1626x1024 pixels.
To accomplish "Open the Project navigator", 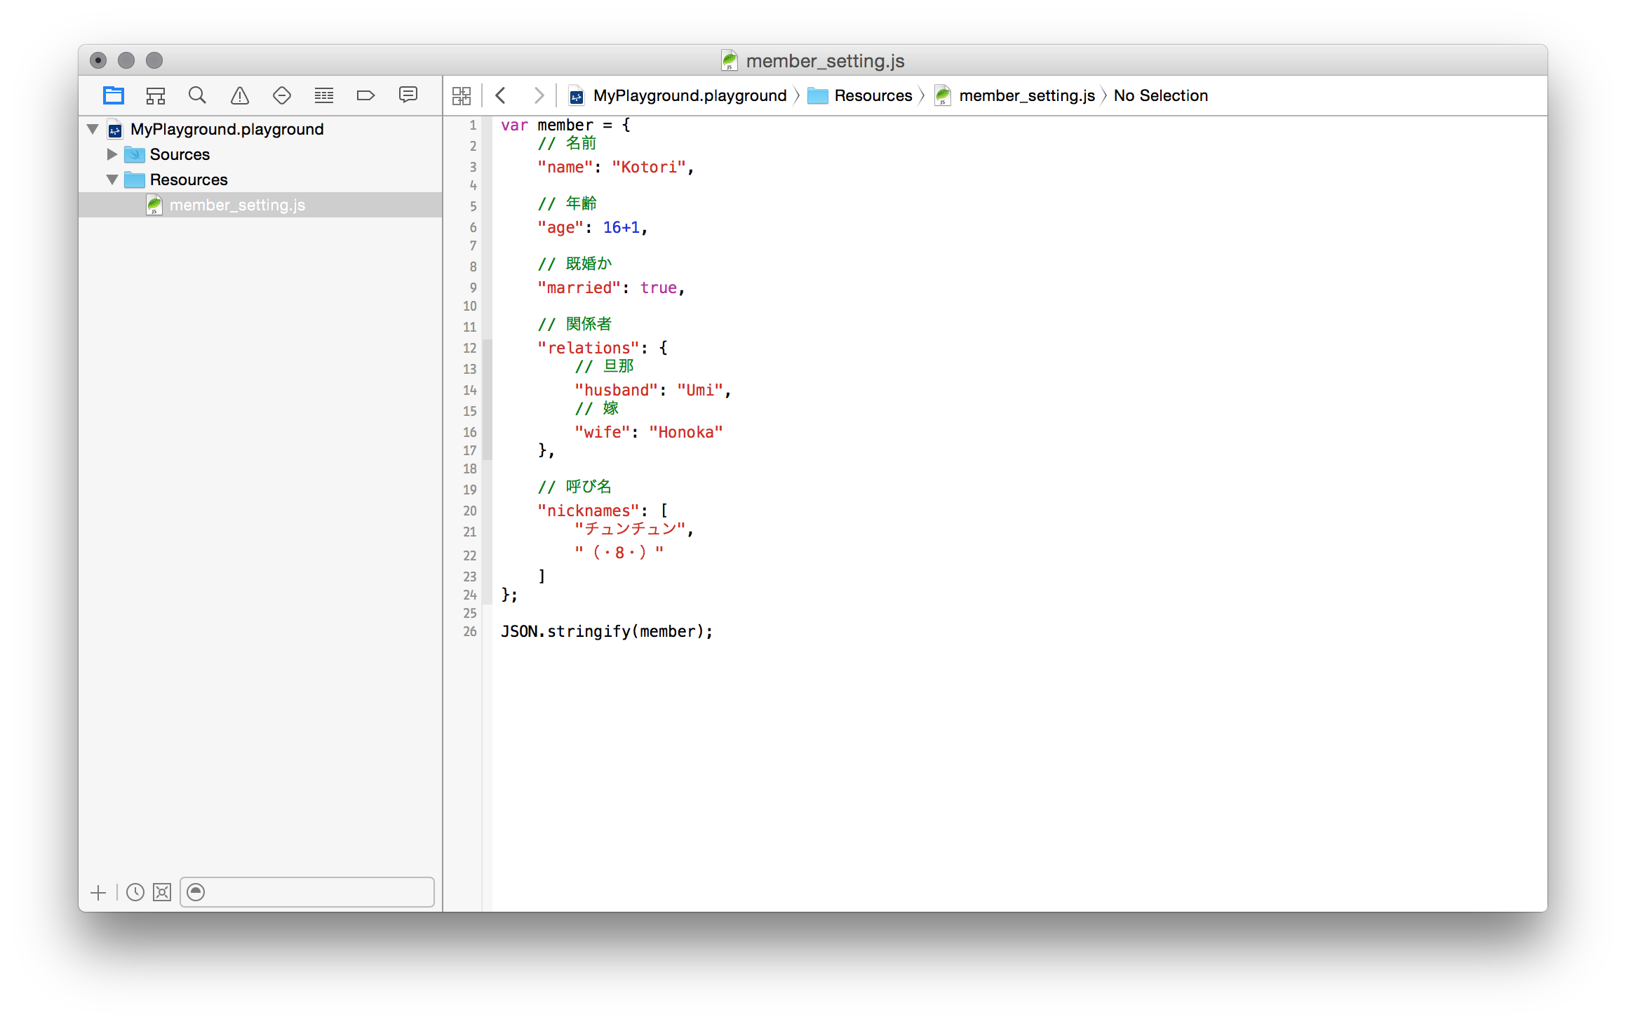I will 113,95.
